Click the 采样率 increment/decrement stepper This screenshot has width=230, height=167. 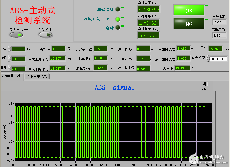click(208, 59)
